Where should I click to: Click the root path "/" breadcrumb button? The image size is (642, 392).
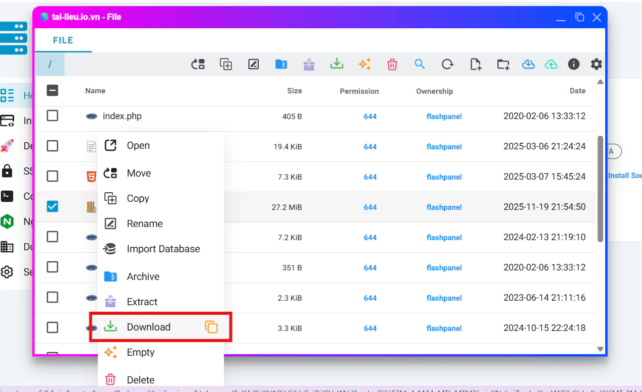point(50,65)
